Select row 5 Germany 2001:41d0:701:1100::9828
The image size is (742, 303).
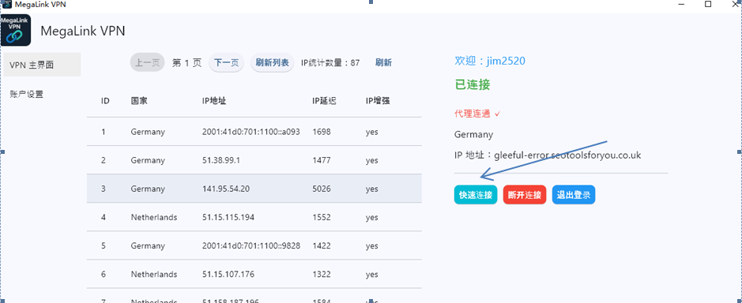tap(254, 246)
